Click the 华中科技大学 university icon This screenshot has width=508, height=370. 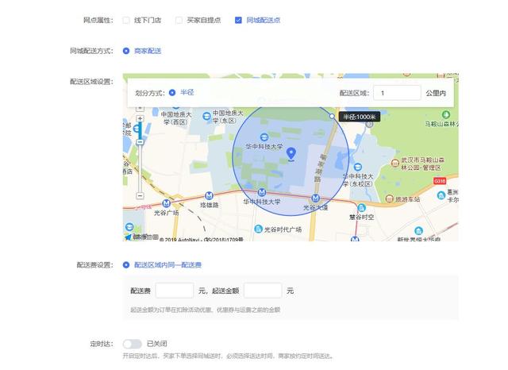tap(264, 137)
